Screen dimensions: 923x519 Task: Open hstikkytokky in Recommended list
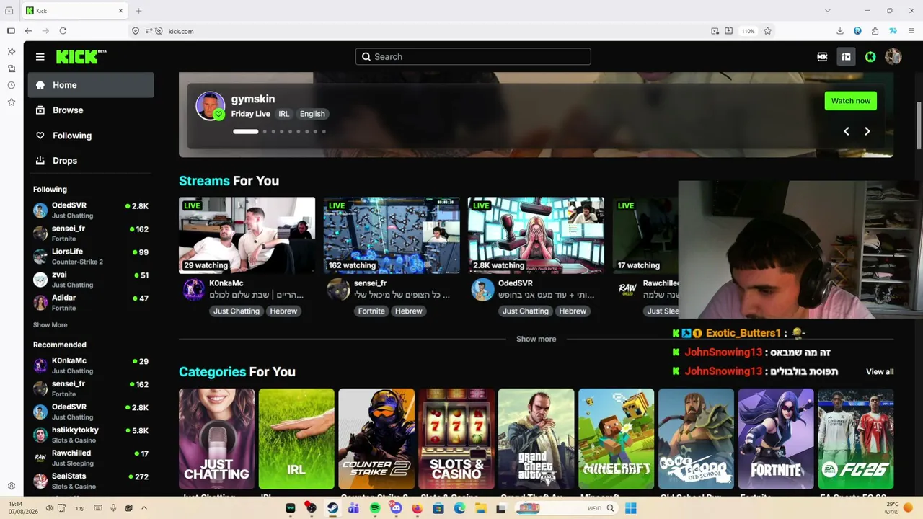[91, 435]
